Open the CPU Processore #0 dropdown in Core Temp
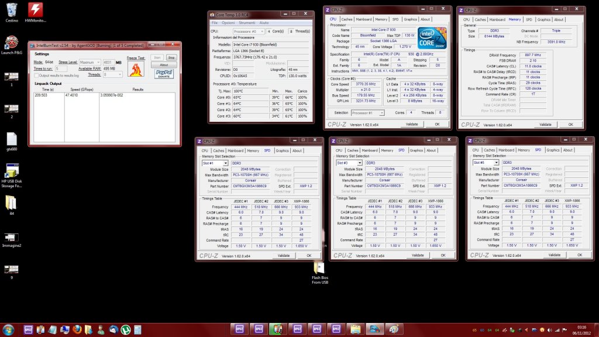This screenshot has width=599, height=337. click(x=249, y=32)
